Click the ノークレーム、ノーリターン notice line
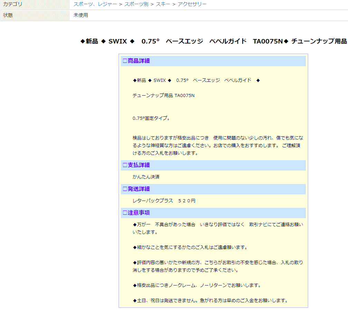348x310 pixels. 197,285
